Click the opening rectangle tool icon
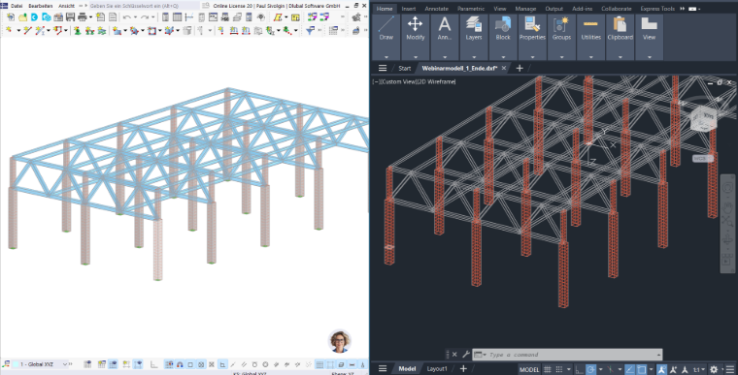 [x=151, y=31]
